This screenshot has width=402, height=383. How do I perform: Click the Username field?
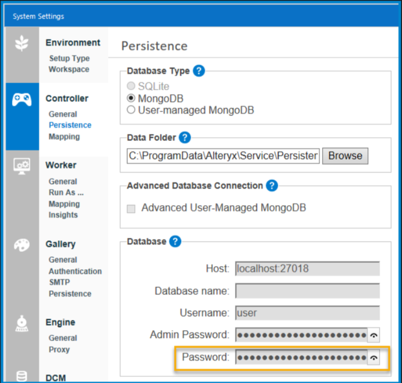tap(307, 313)
